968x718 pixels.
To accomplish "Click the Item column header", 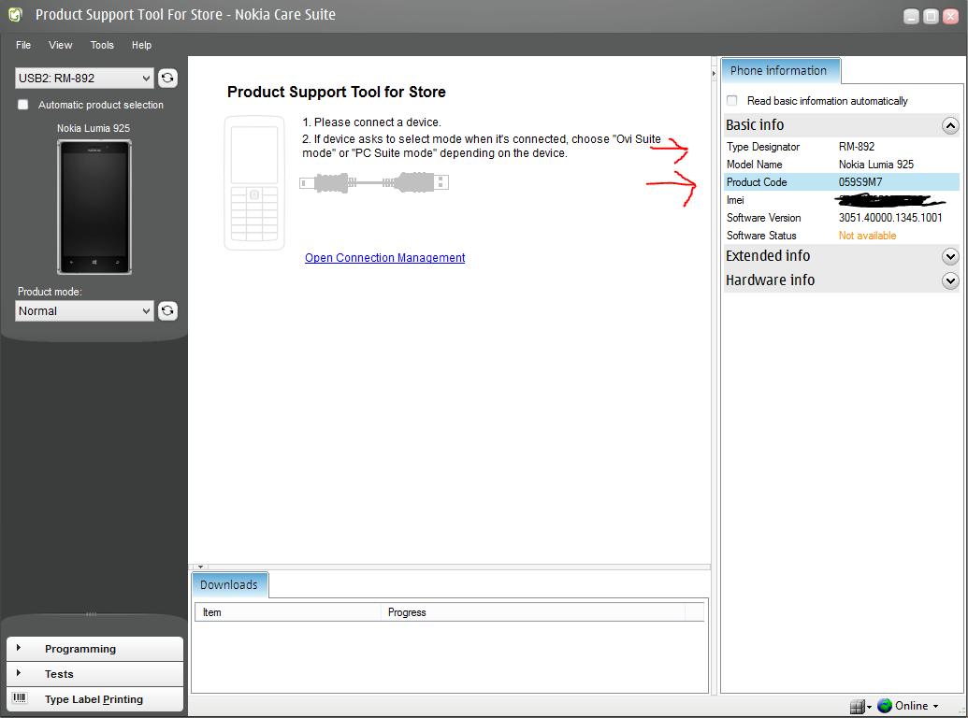I will 288,612.
